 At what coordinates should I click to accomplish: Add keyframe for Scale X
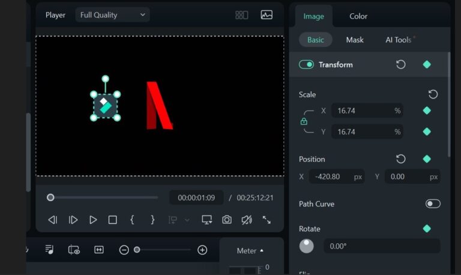tap(427, 110)
